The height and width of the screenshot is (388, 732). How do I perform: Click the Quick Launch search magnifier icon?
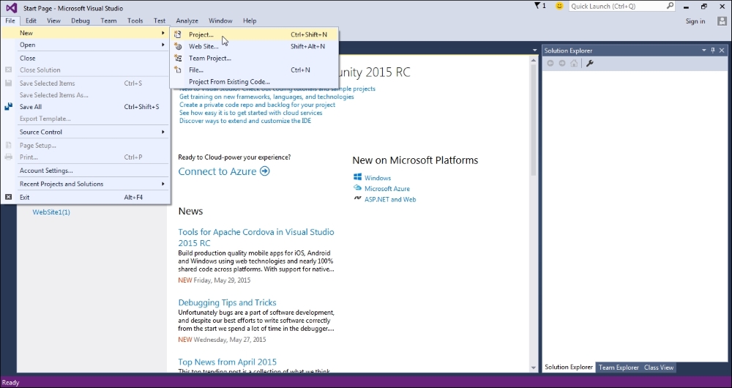point(670,6)
